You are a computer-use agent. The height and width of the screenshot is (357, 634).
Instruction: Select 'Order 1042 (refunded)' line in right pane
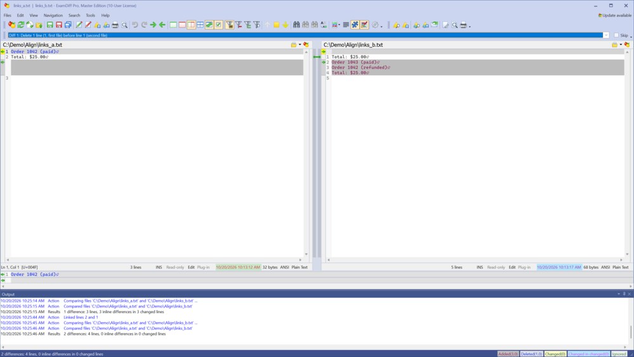[361, 67]
